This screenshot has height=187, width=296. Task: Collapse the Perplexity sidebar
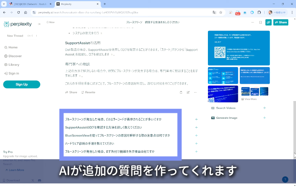[39, 24]
